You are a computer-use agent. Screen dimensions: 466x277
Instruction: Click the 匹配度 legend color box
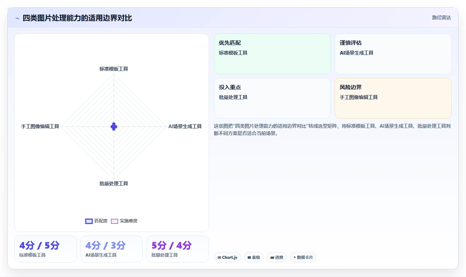(x=89, y=221)
